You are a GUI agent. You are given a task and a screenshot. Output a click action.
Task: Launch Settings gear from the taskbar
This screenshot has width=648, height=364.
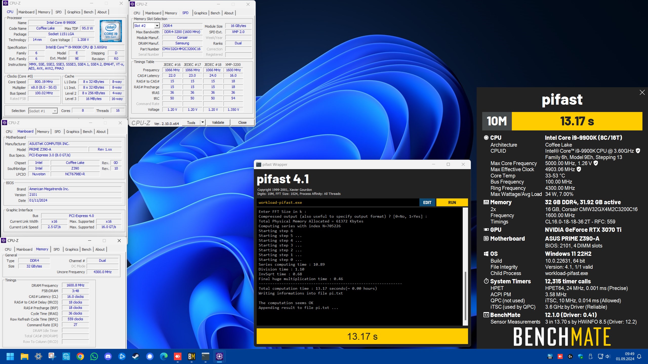click(38, 356)
